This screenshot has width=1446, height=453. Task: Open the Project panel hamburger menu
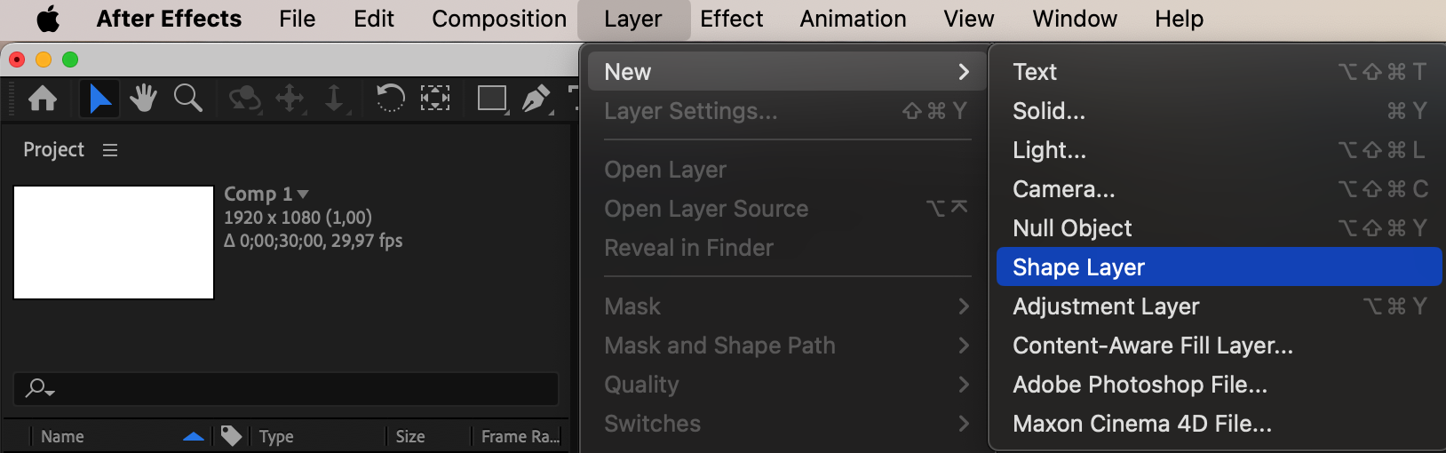pos(110,150)
